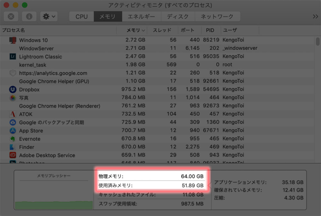Click the Dropbox app icon
321x216 pixels.
point(13,90)
